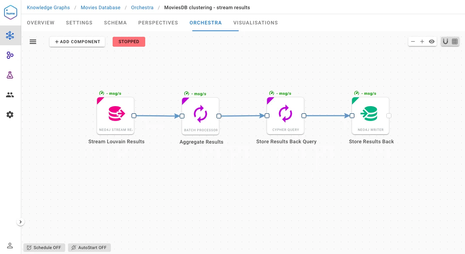Select arrow from Aggregate Results to Cypher Query
The width and height of the screenshot is (465, 254).
pos(243,116)
